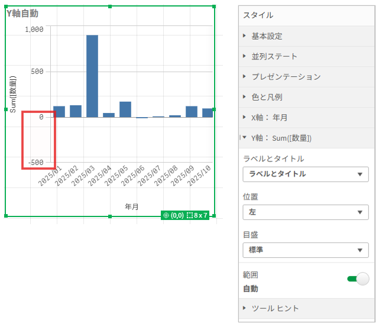Click the grid size icon beside 8 x 7
Viewport: 379px width, 330px height.
click(x=189, y=216)
